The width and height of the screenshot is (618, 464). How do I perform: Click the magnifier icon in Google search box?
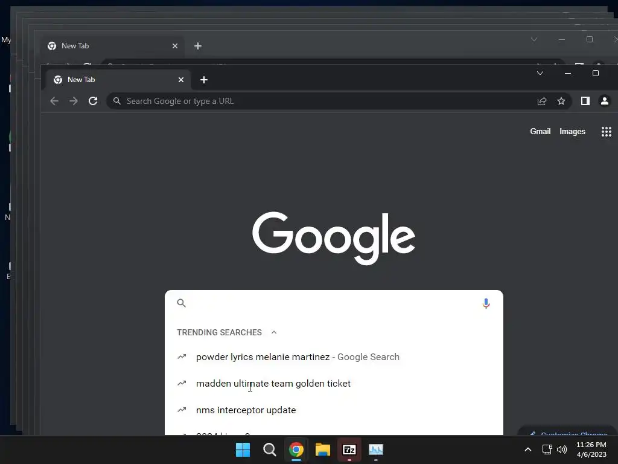pyautogui.click(x=181, y=303)
